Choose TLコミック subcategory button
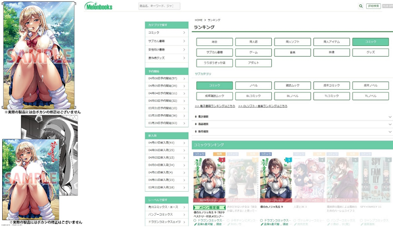The width and height of the screenshot is (393, 227). tap(331, 96)
